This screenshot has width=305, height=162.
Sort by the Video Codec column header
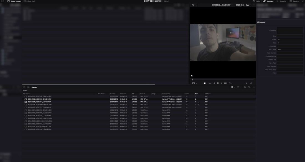166,94
